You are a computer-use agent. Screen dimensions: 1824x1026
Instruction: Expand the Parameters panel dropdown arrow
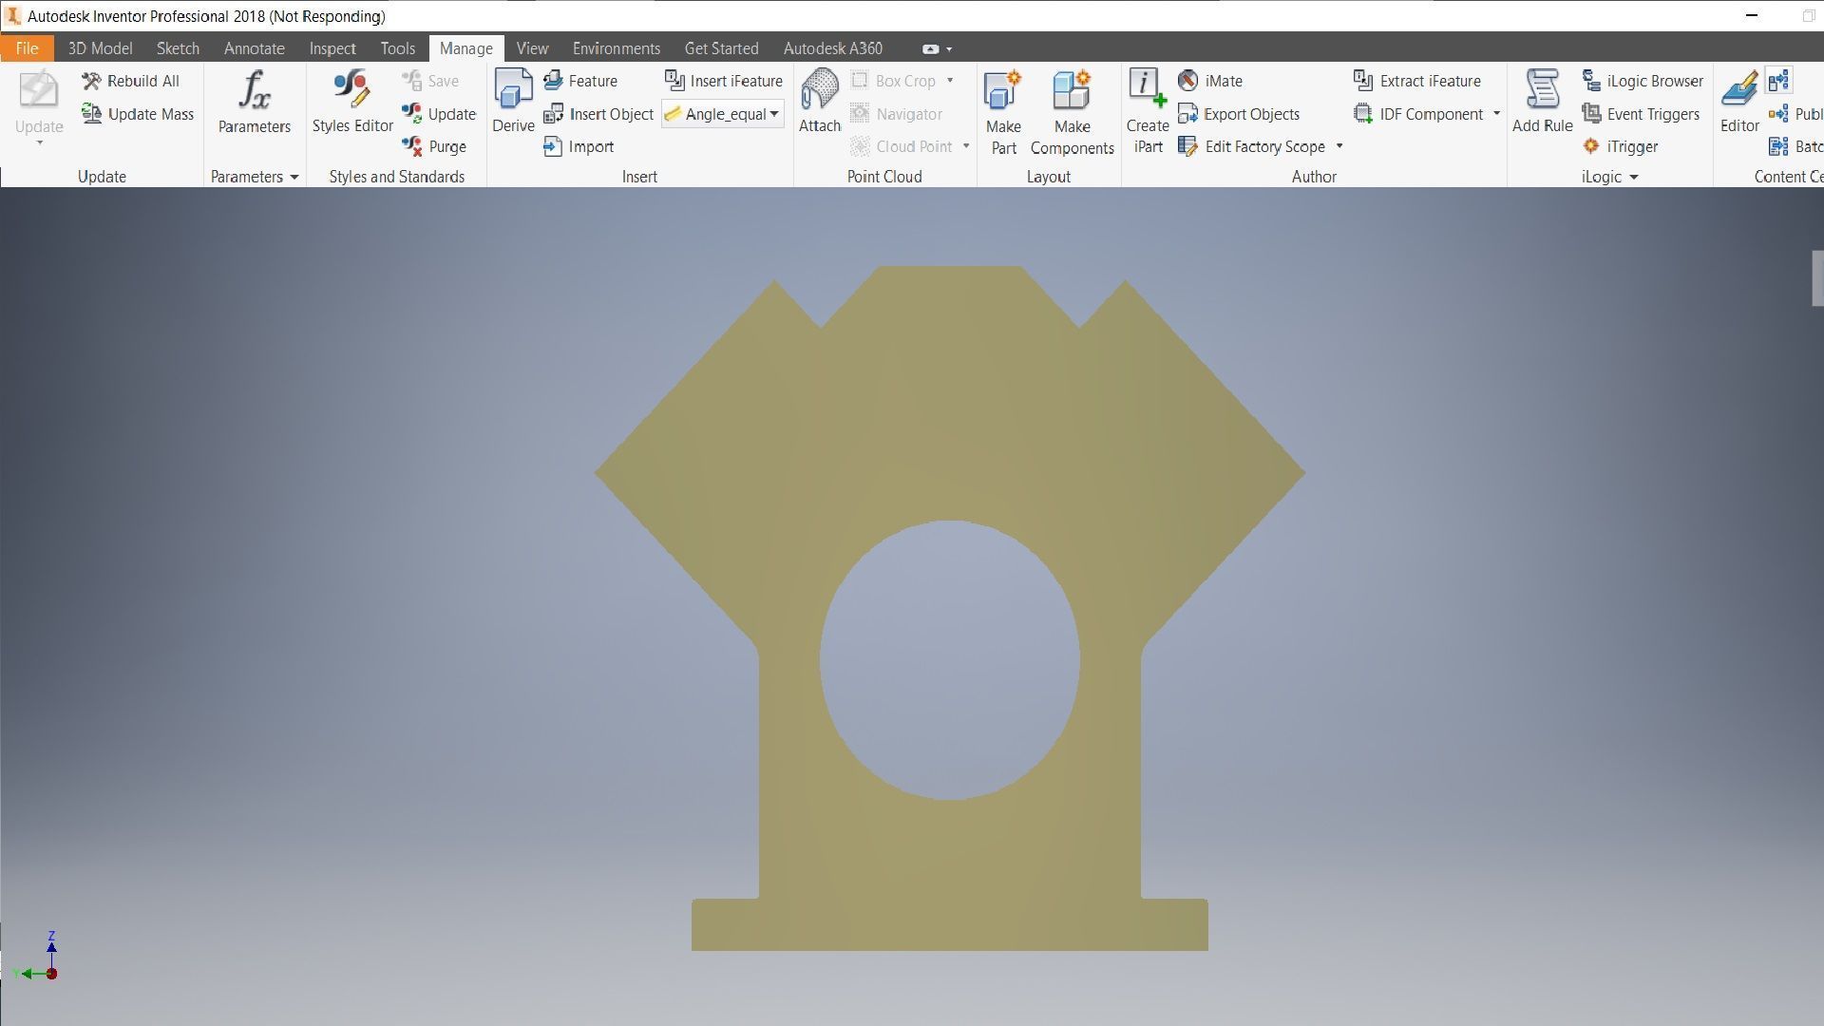(x=294, y=178)
